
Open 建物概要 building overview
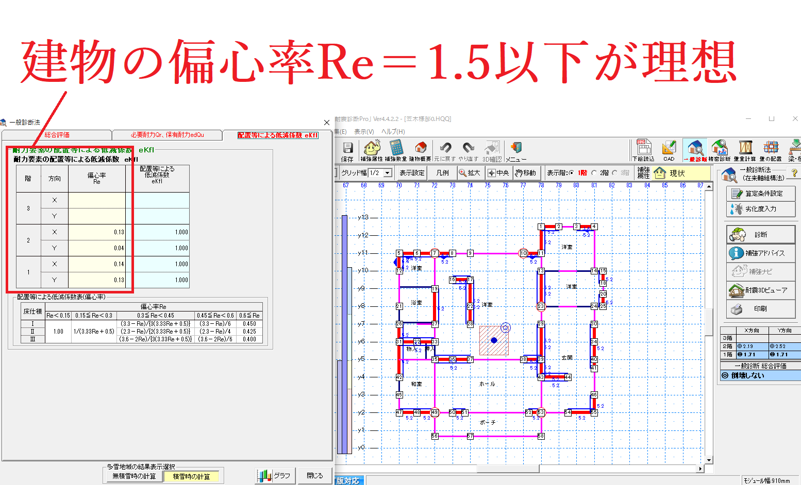click(x=420, y=151)
